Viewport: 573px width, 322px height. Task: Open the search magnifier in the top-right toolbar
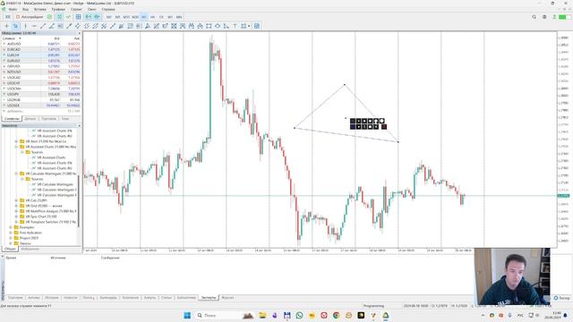point(534,17)
